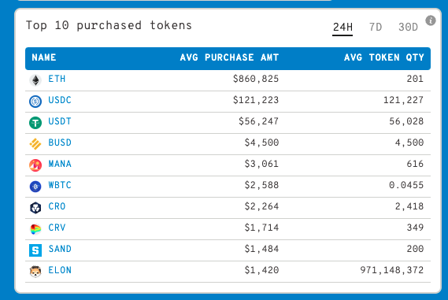Open the ELON token link
This screenshot has width=448, height=300.
tap(60, 270)
